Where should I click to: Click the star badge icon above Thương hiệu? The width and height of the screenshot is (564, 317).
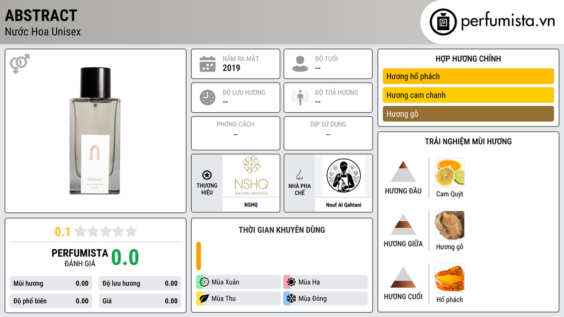pos(207,175)
